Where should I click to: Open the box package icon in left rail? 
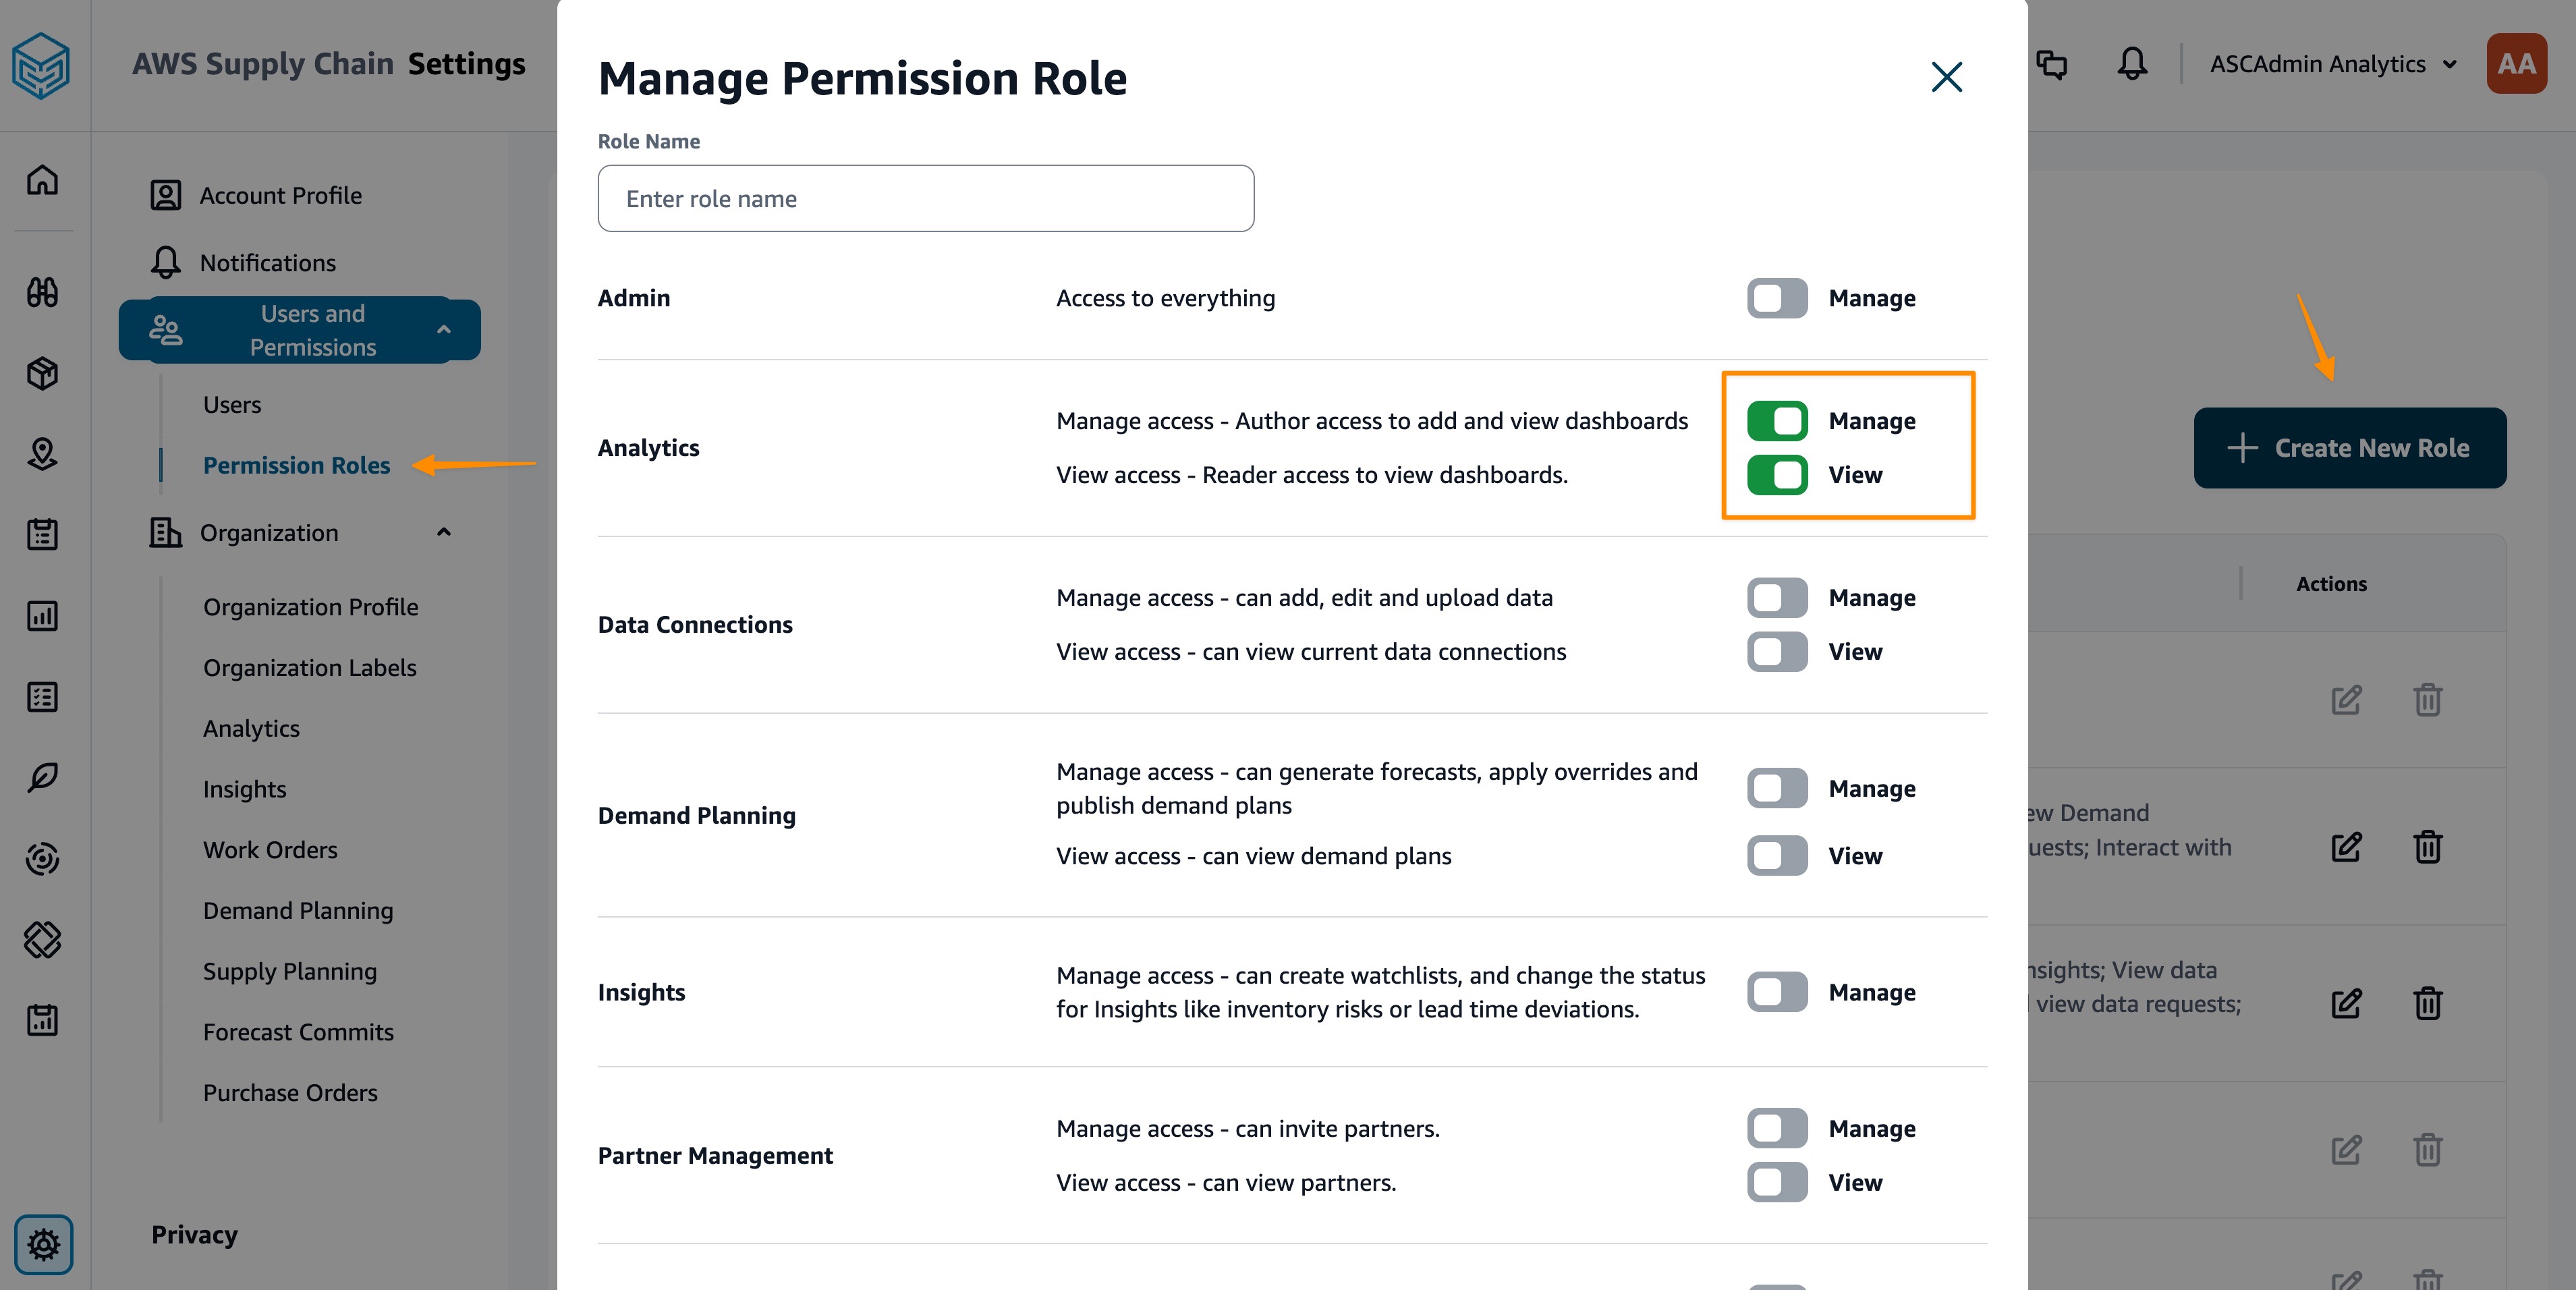pyautogui.click(x=42, y=373)
